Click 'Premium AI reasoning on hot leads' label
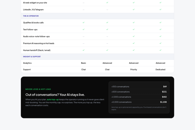 pyautogui.click(x=39, y=43)
